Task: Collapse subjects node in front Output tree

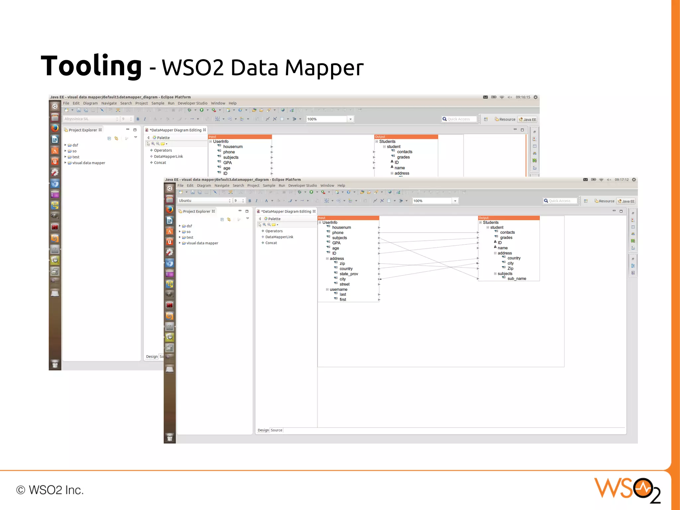Action: tap(495, 274)
